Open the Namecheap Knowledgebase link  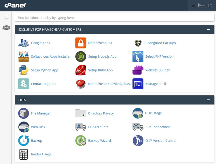pos(110,84)
